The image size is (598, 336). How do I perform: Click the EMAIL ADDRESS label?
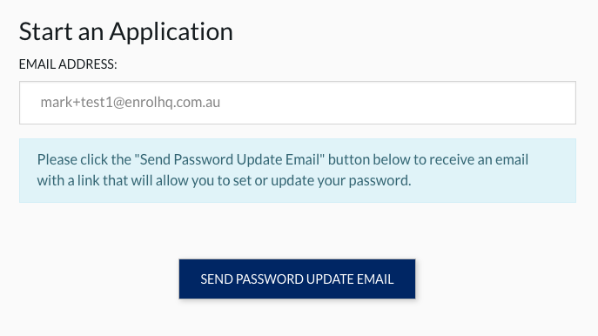(68, 64)
